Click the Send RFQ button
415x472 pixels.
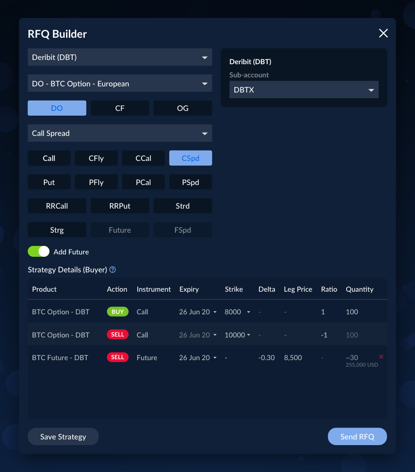point(357,437)
